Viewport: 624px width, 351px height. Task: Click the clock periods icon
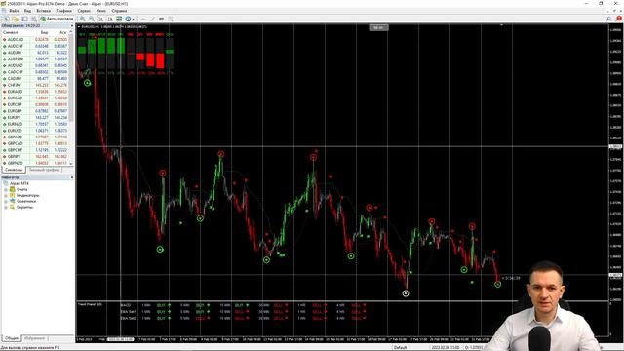[x=128, y=19]
